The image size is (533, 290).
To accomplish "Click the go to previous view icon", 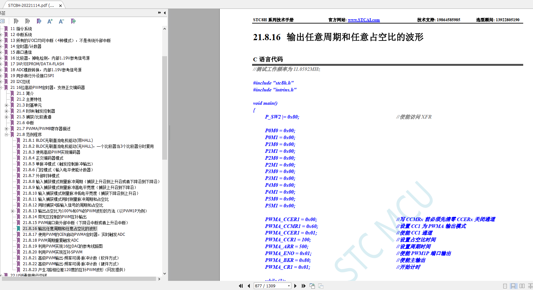I will tap(312, 286).
